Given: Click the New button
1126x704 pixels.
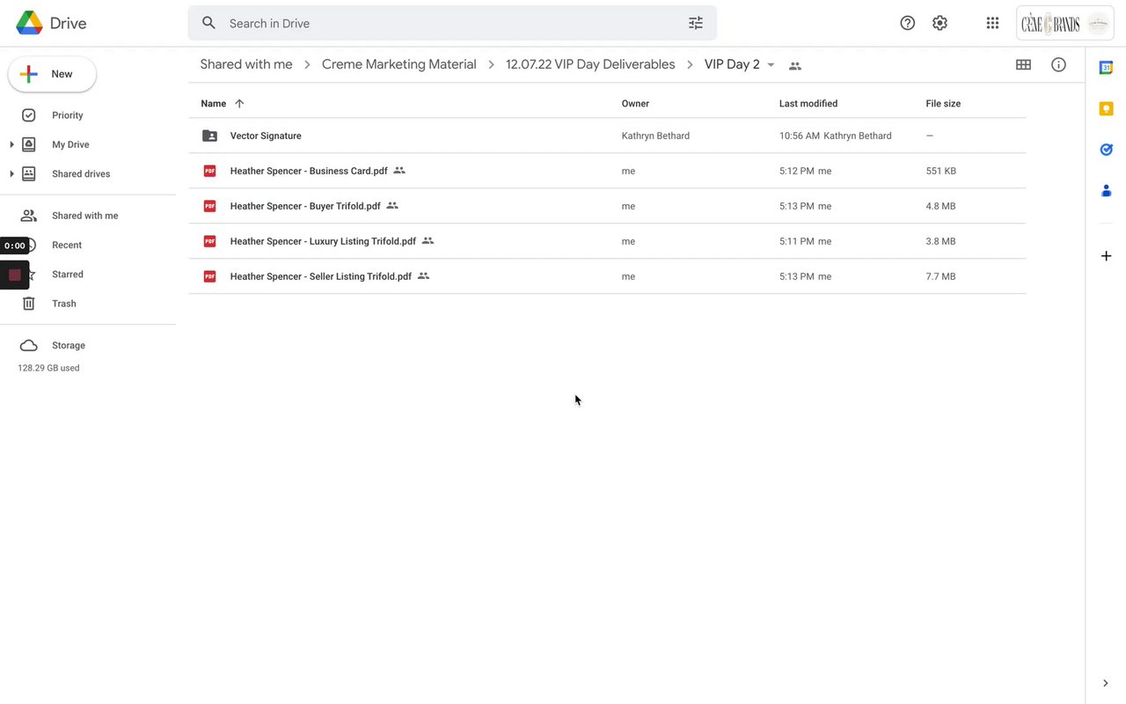Looking at the screenshot, I should 52,75.
